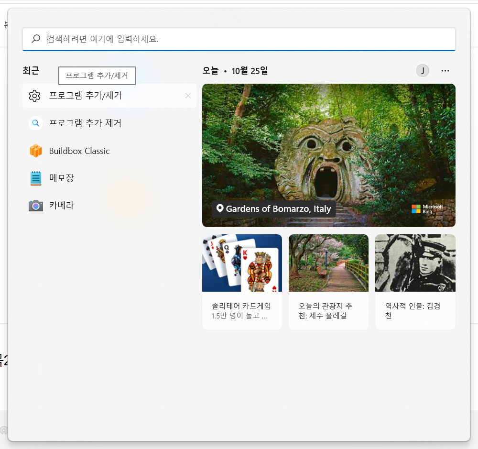Click the search magnifier inside the search bar
This screenshot has height=449, width=478.
(x=35, y=39)
